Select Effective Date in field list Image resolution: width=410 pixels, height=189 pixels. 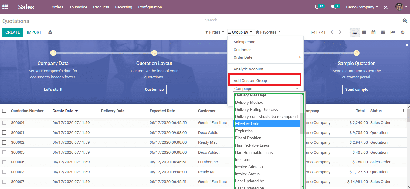267,124
